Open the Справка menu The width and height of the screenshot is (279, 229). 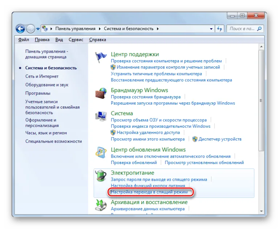pyautogui.click(x=97, y=40)
